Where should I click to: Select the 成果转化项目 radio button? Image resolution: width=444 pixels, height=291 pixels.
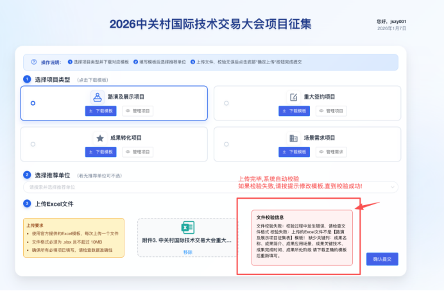(33, 144)
